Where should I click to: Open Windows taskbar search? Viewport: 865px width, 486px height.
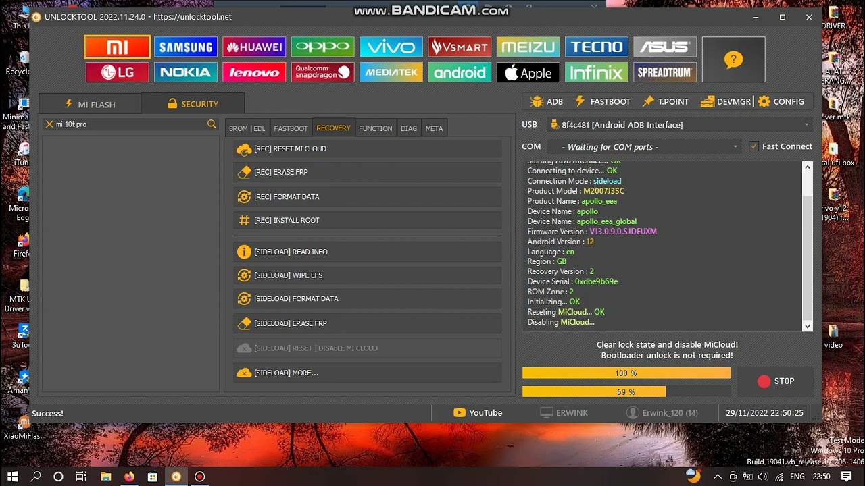36,477
